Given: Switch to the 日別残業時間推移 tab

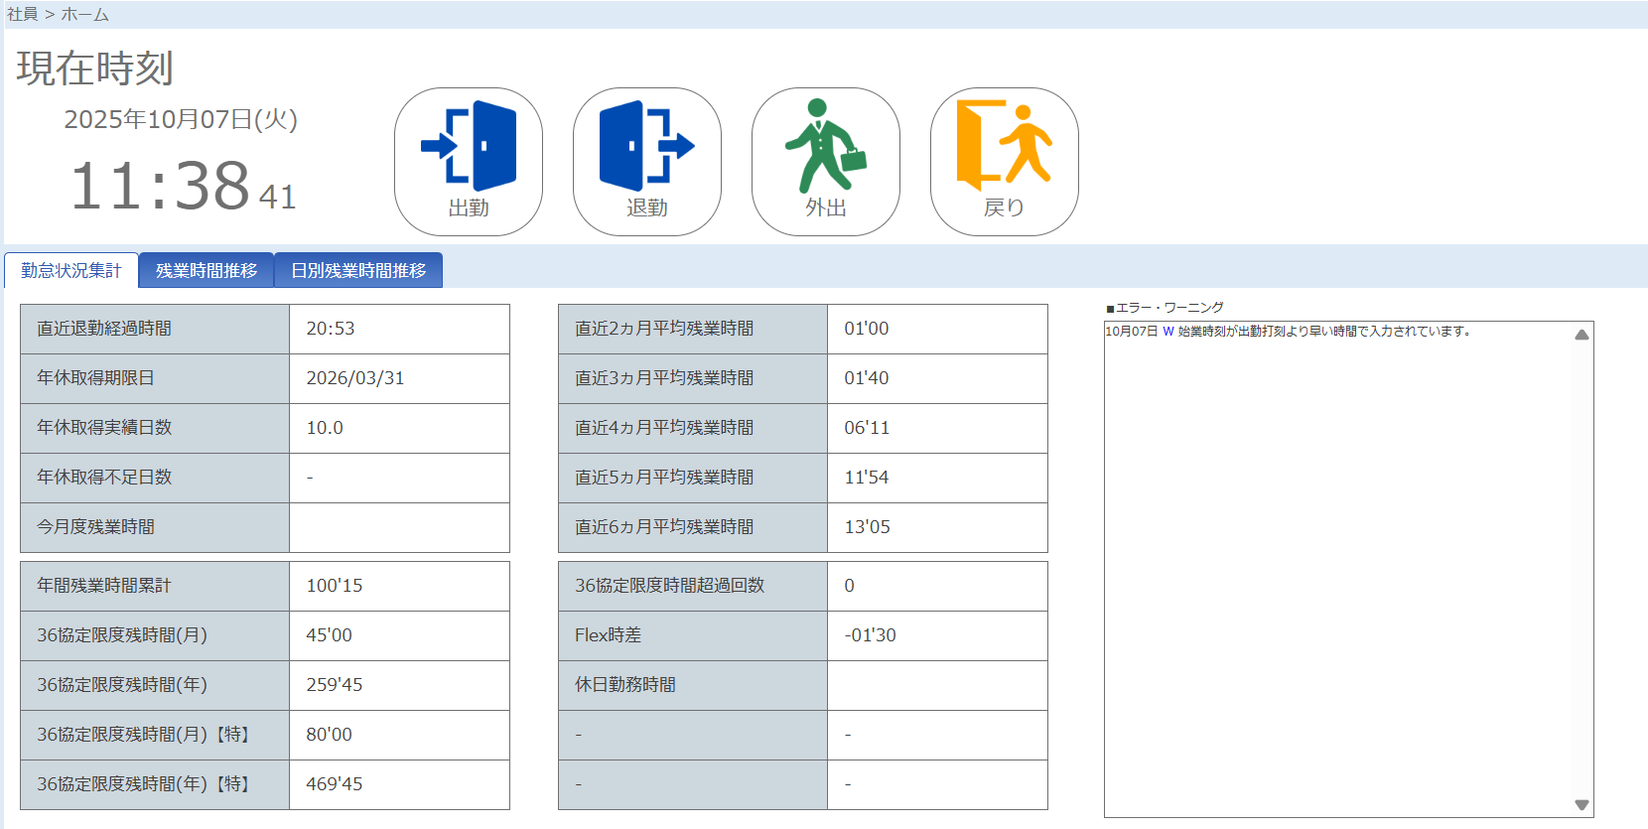Looking at the screenshot, I should pyautogui.click(x=358, y=270).
